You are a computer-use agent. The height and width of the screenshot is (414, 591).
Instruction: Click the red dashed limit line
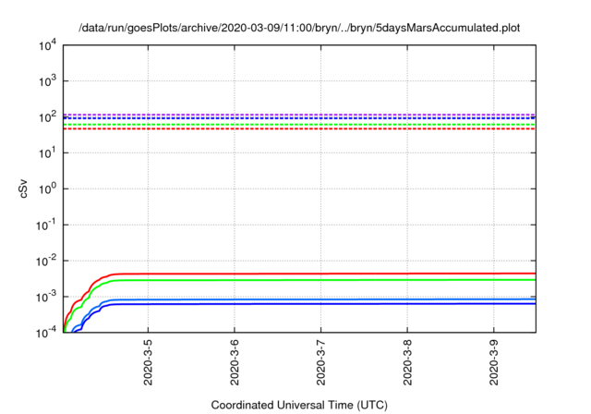click(x=299, y=129)
